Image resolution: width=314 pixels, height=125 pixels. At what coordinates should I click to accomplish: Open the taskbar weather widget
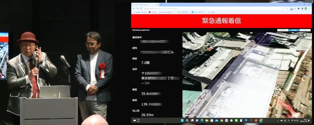pos(137,120)
